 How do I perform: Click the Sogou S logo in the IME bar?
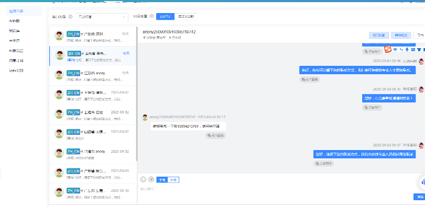[x=388, y=50]
